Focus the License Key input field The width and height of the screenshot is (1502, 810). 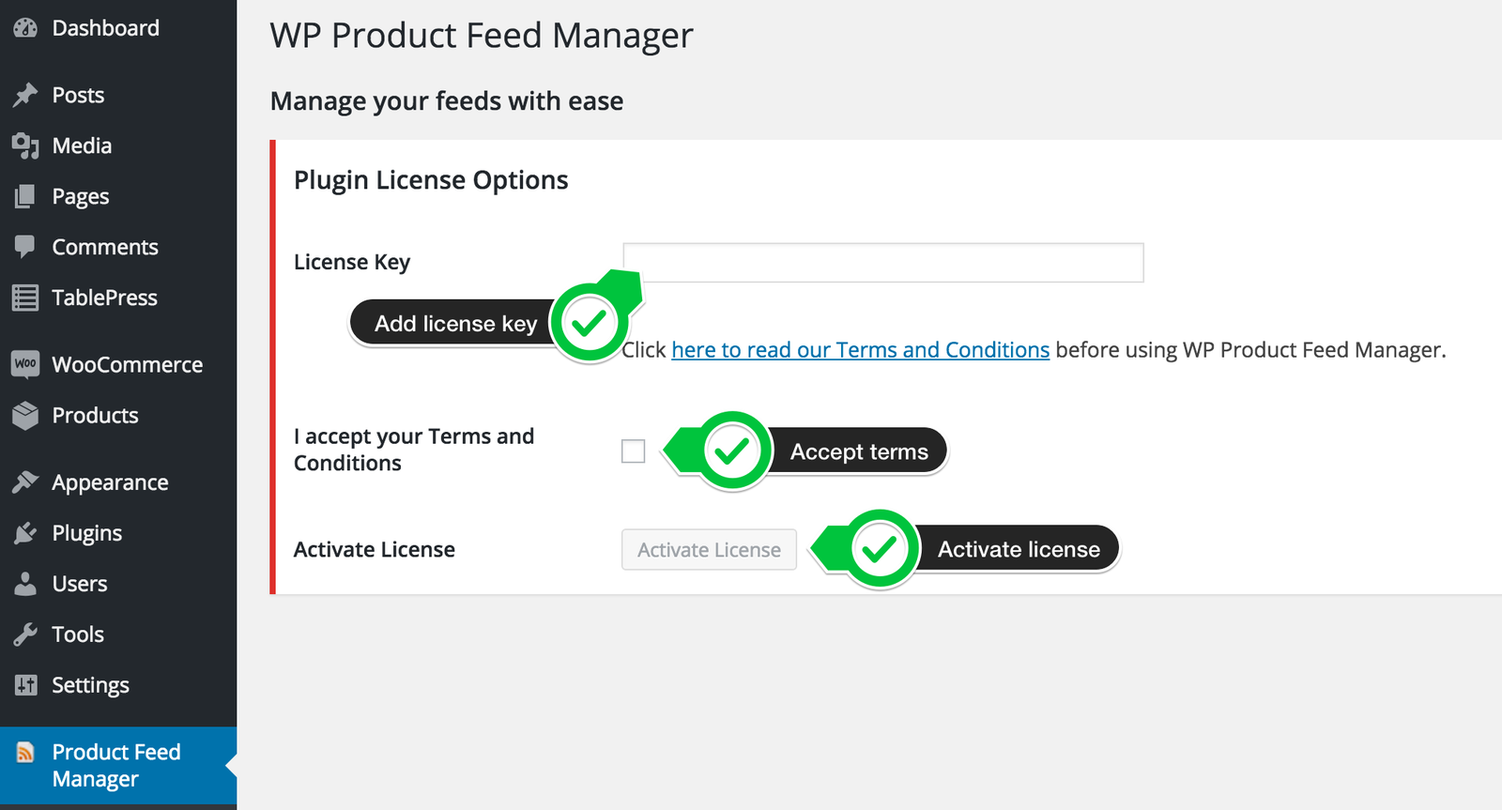(x=883, y=263)
